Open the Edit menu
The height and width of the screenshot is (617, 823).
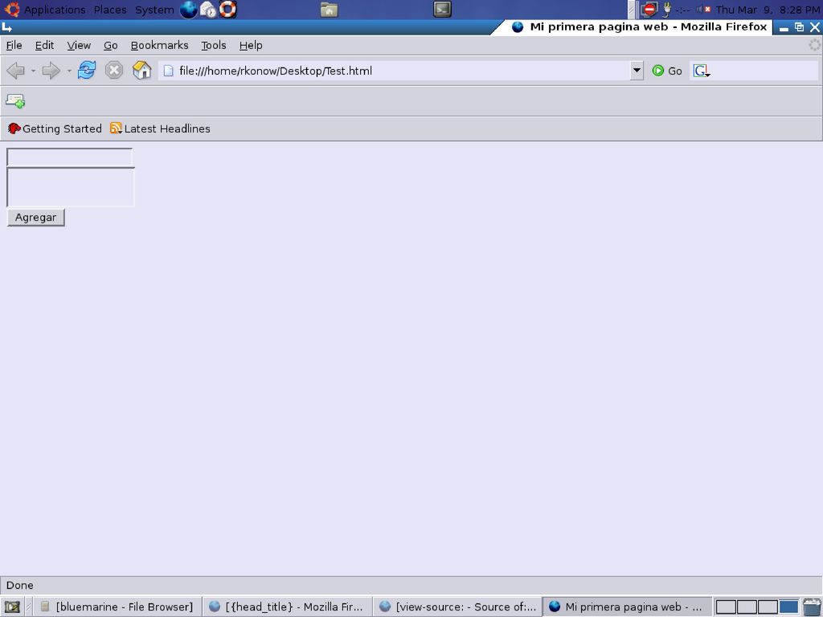(x=45, y=45)
